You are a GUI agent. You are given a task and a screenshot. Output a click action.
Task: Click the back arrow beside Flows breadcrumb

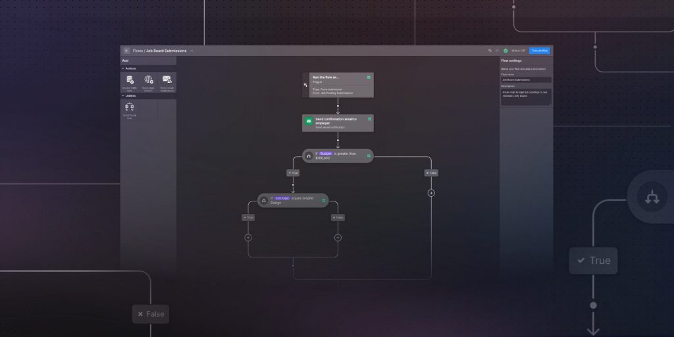click(x=126, y=51)
